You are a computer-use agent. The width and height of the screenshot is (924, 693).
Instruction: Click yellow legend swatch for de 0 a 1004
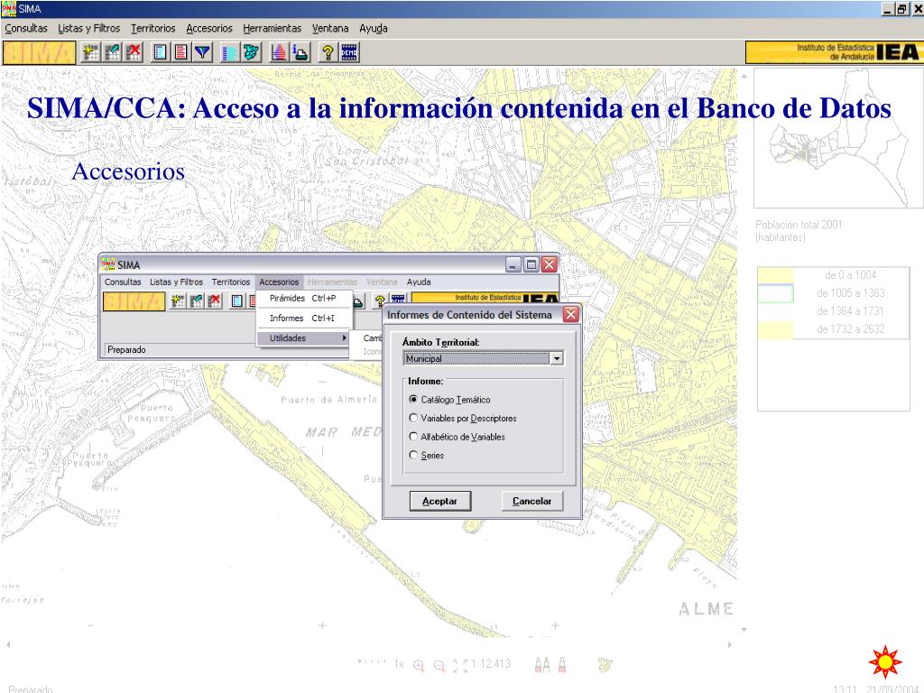click(x=775, y=274)
